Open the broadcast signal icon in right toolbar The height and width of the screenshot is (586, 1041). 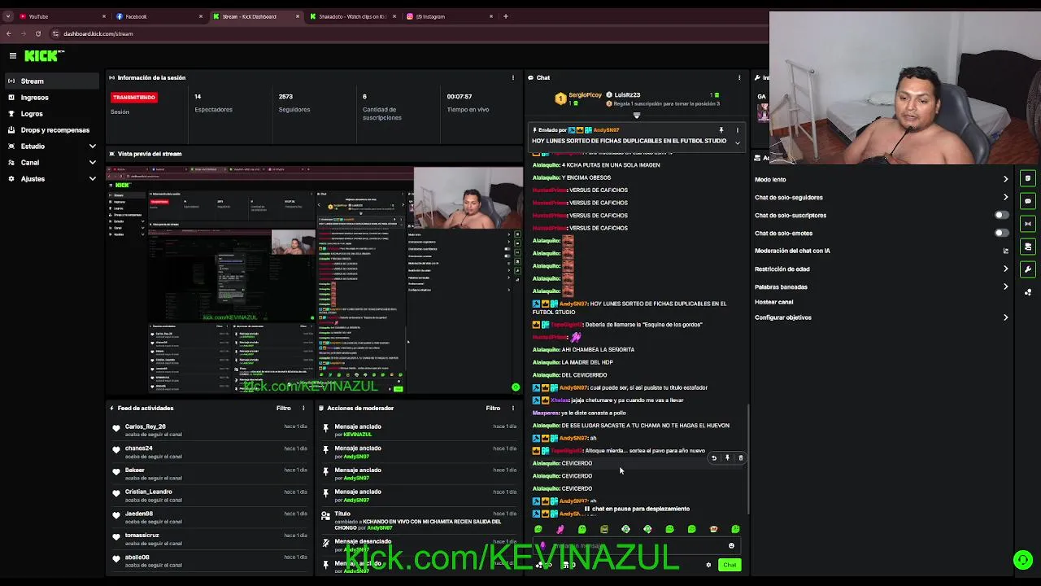coord(1028,224)
